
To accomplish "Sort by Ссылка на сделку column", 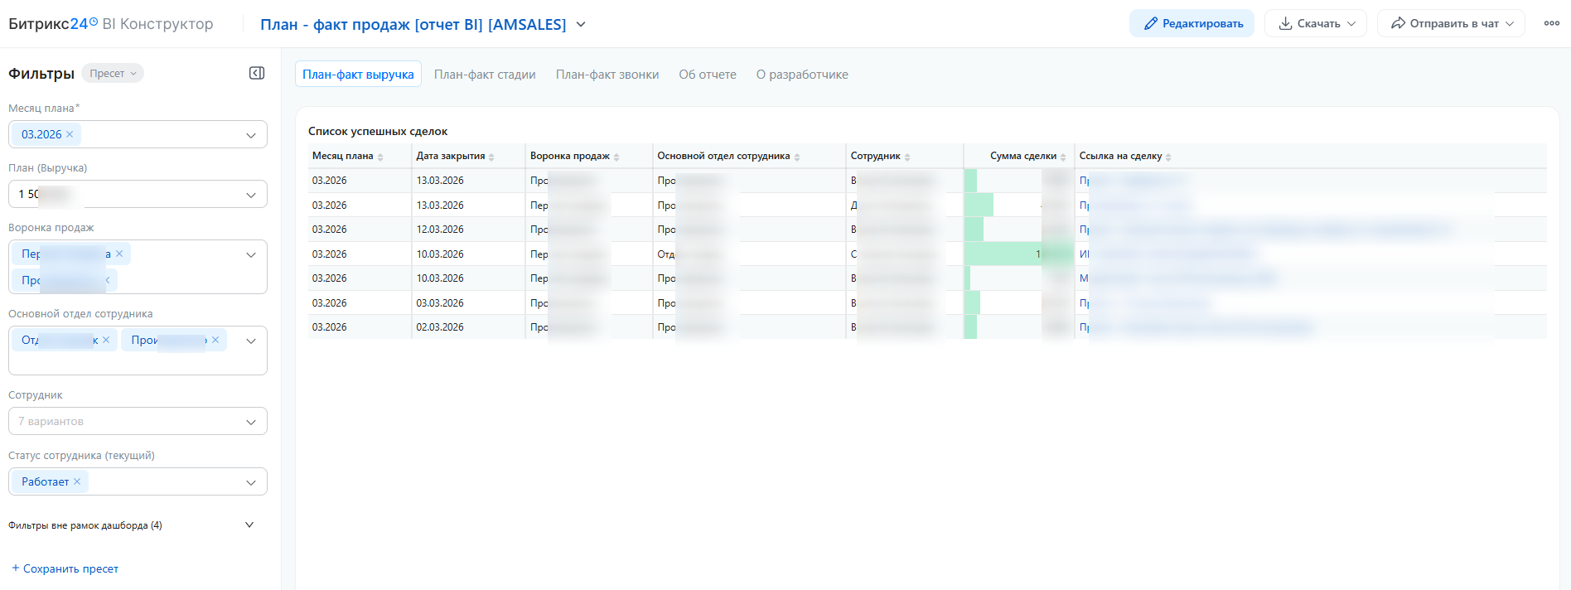I will [1168, 157].
